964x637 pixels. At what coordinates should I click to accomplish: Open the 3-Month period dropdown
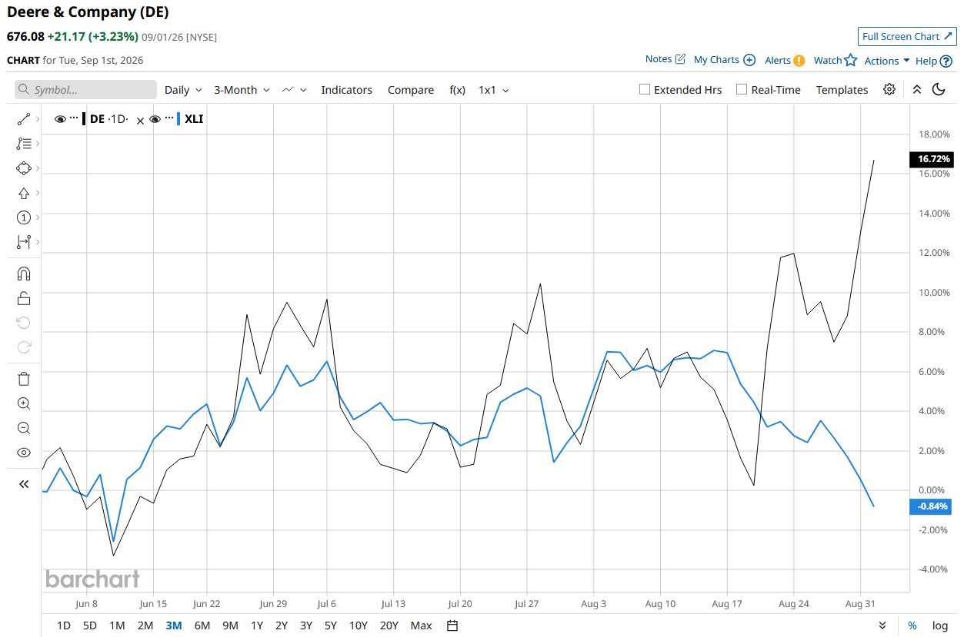(x=242, y=90)
